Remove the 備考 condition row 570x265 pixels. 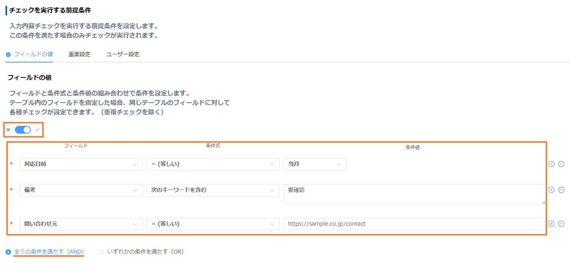(x=561, y=190)
